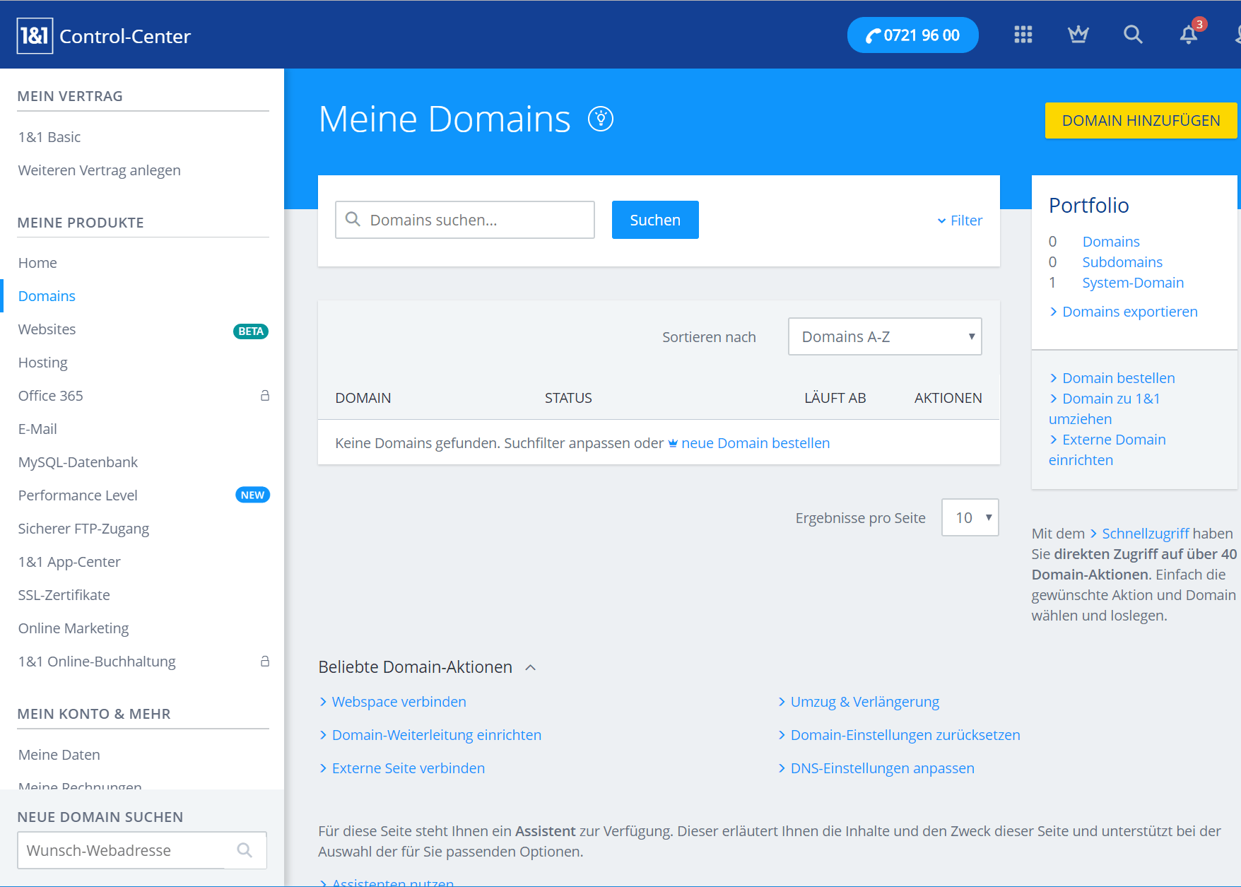Open the Websites BETA section

(x=47, y=329)
